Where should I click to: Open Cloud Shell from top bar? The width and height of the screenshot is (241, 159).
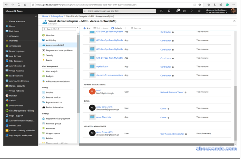162,11
